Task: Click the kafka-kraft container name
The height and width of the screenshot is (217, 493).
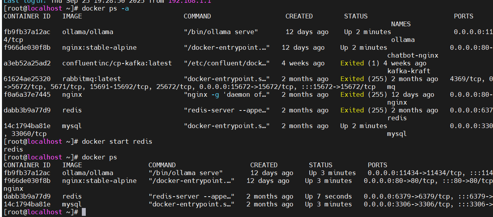Action: click(409, 71)
